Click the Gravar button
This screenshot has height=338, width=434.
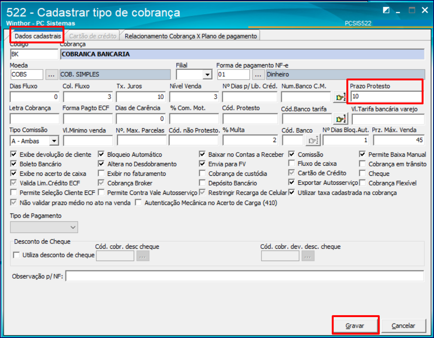click(x=355, y=326)
